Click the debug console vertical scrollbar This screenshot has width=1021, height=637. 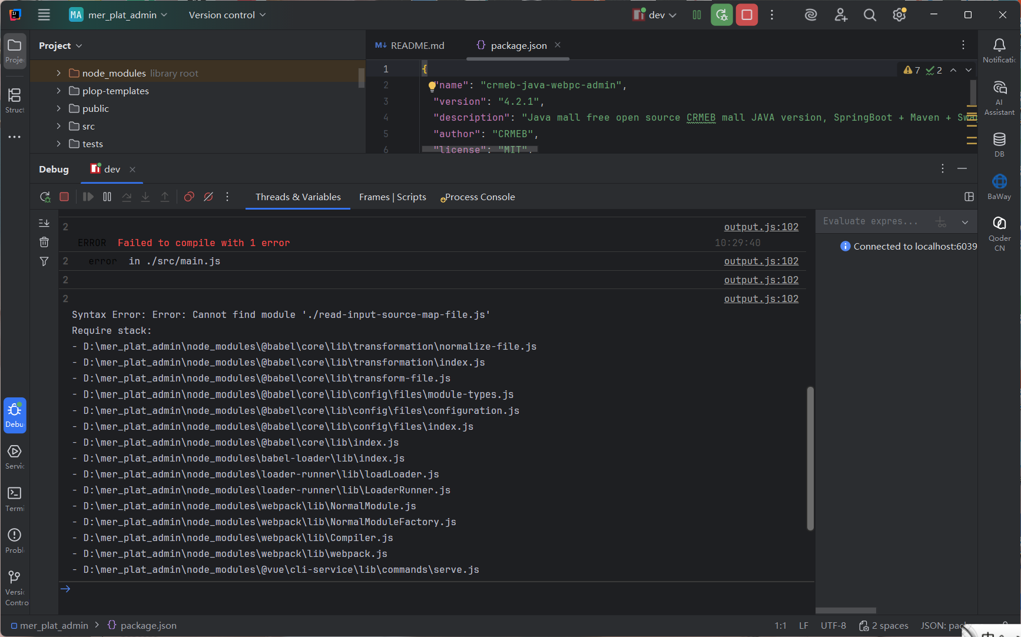810,458
